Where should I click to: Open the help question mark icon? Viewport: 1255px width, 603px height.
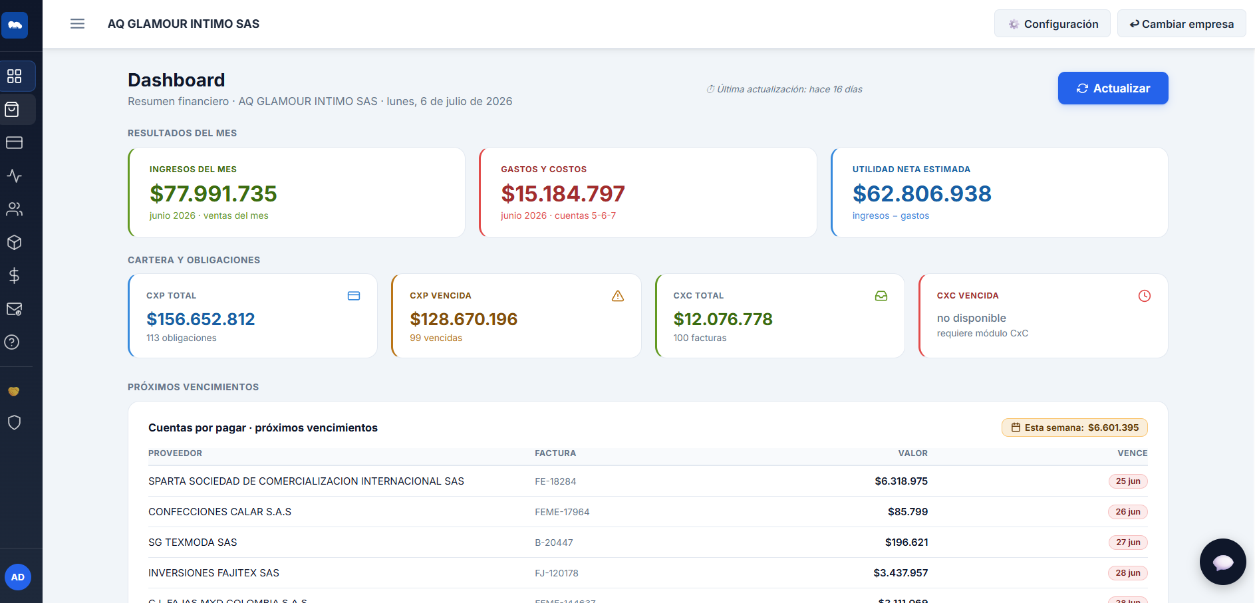click(12, 342)
